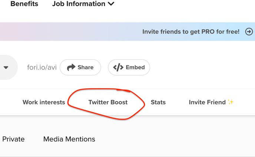Viewport: 255px width, 157px height.
Task: Show the Media Mentions section
Action: point(69,139)
